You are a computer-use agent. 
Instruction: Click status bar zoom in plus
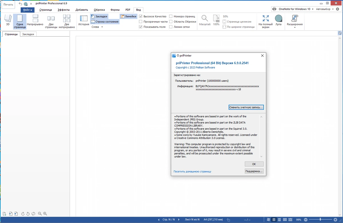[335, 220]
